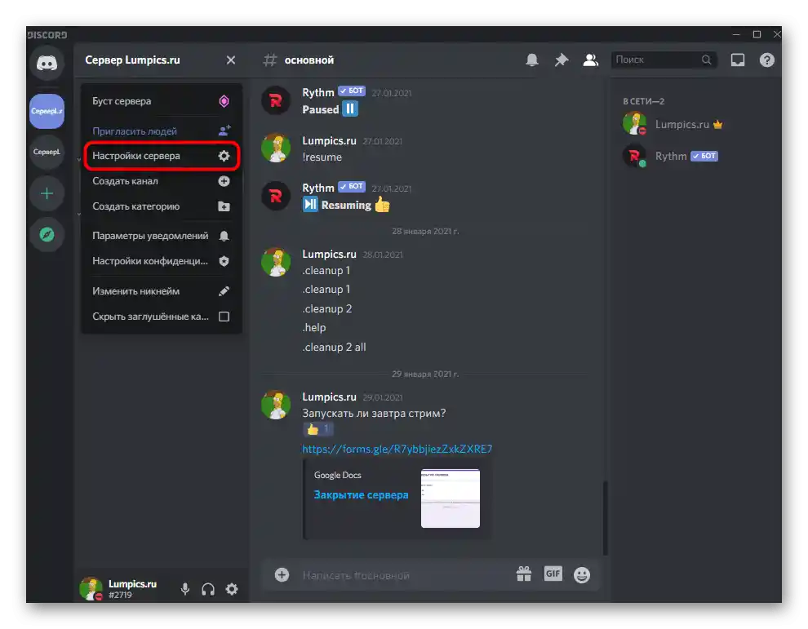
Task: Open the Discord home button
Action: click(47, 63)
